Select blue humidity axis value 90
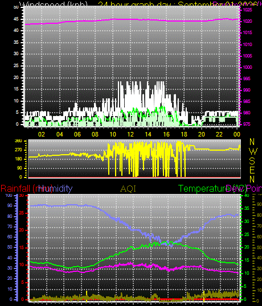This screenshot has height=306, width=262. 10,205
